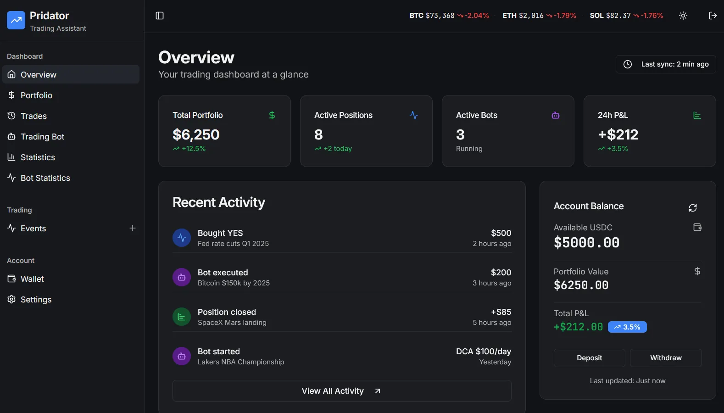
Task: Select Bot Statistics in sidebar
Action: coord(71,178)
